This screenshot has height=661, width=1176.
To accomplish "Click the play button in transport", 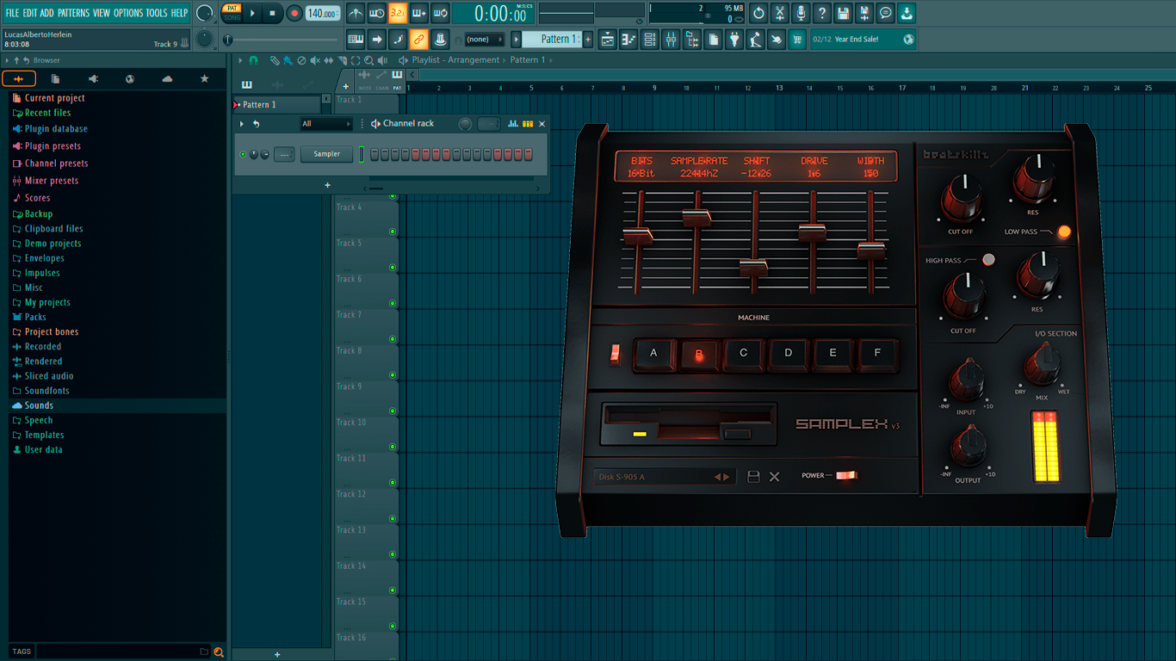I will 252,13.
